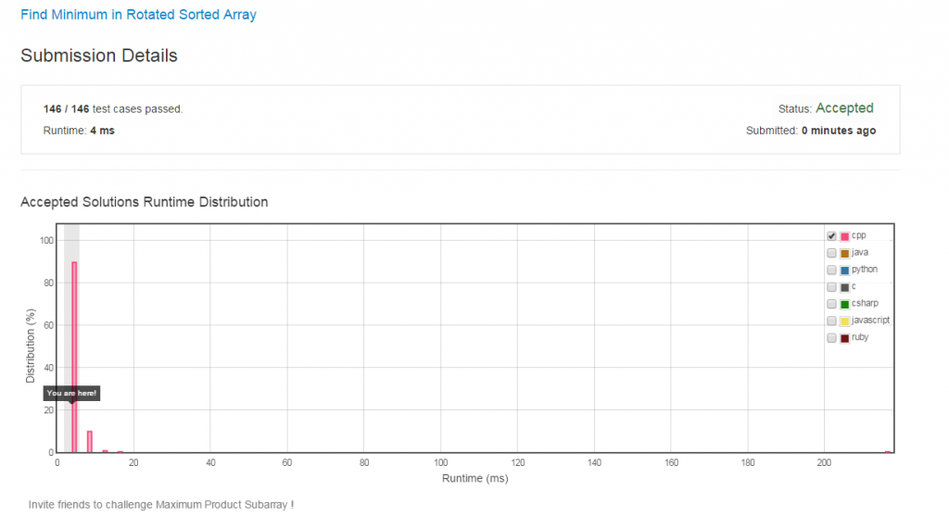
Task: Enable the javascript distribution checkbox
Action: [x=831, y=321]
